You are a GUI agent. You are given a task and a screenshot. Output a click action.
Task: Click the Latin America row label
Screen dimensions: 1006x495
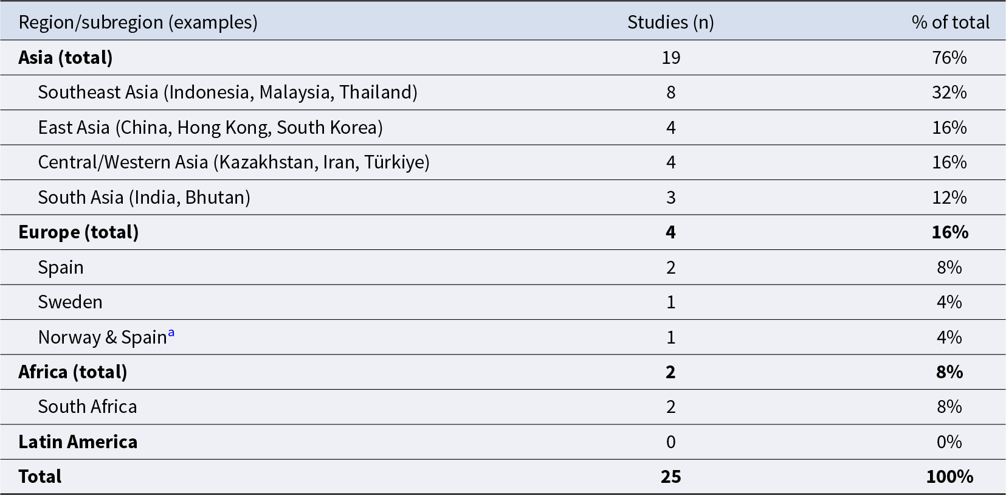point(78,441)
